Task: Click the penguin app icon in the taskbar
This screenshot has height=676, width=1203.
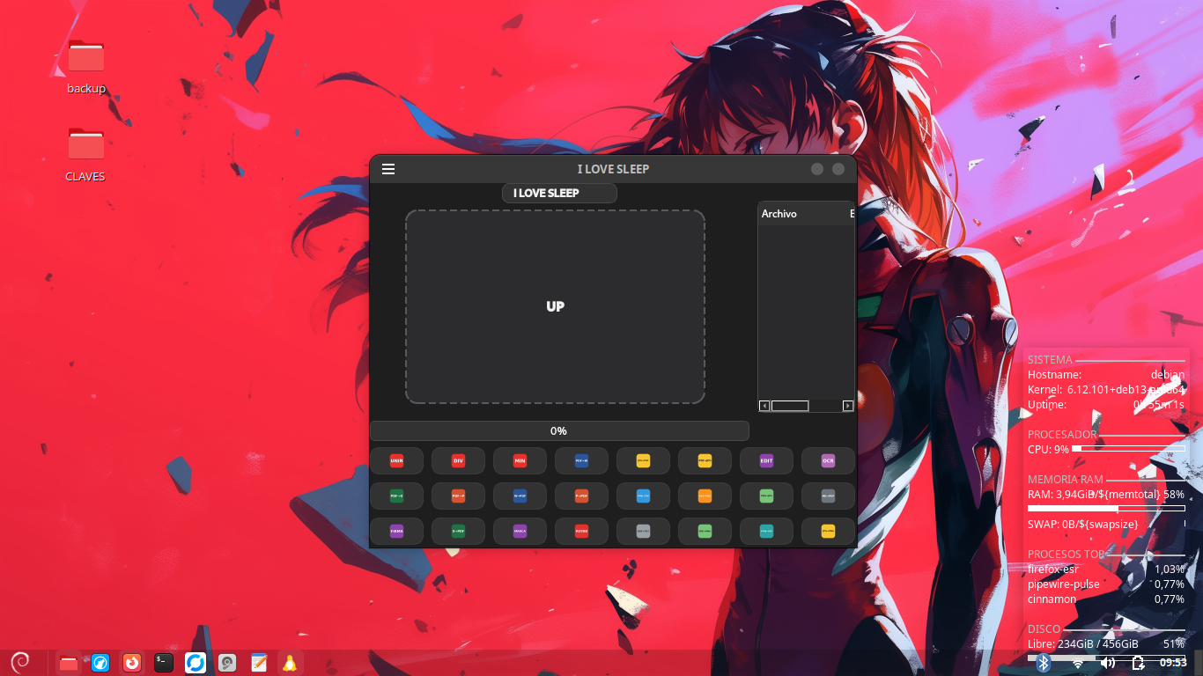Action: pos(289,663)
